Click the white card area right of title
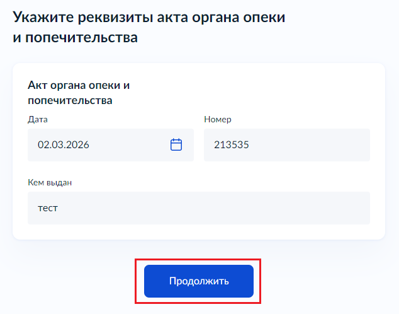The image size is (399, 314). coord(264,91)
